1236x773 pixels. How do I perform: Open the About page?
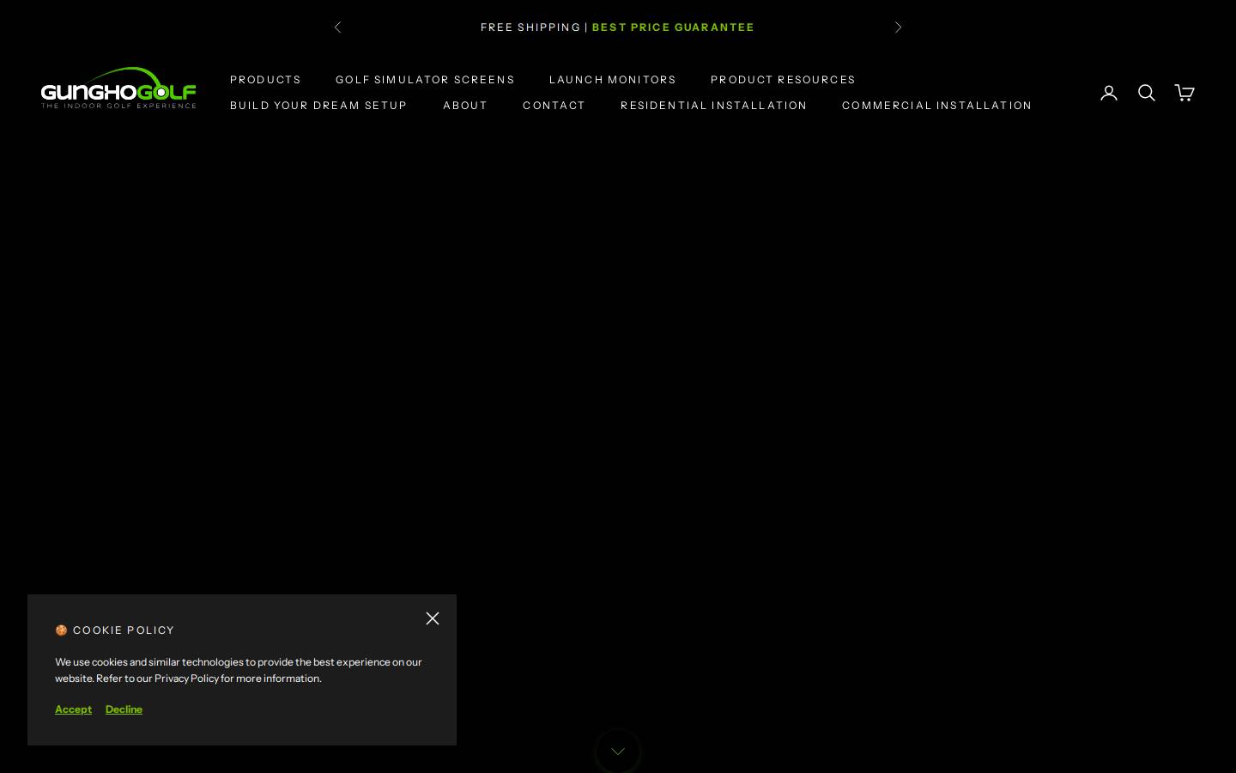(x=465, y=105)
